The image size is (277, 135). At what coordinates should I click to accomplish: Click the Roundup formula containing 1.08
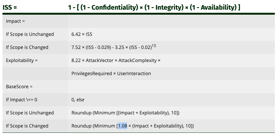click(x=133, y=126)
